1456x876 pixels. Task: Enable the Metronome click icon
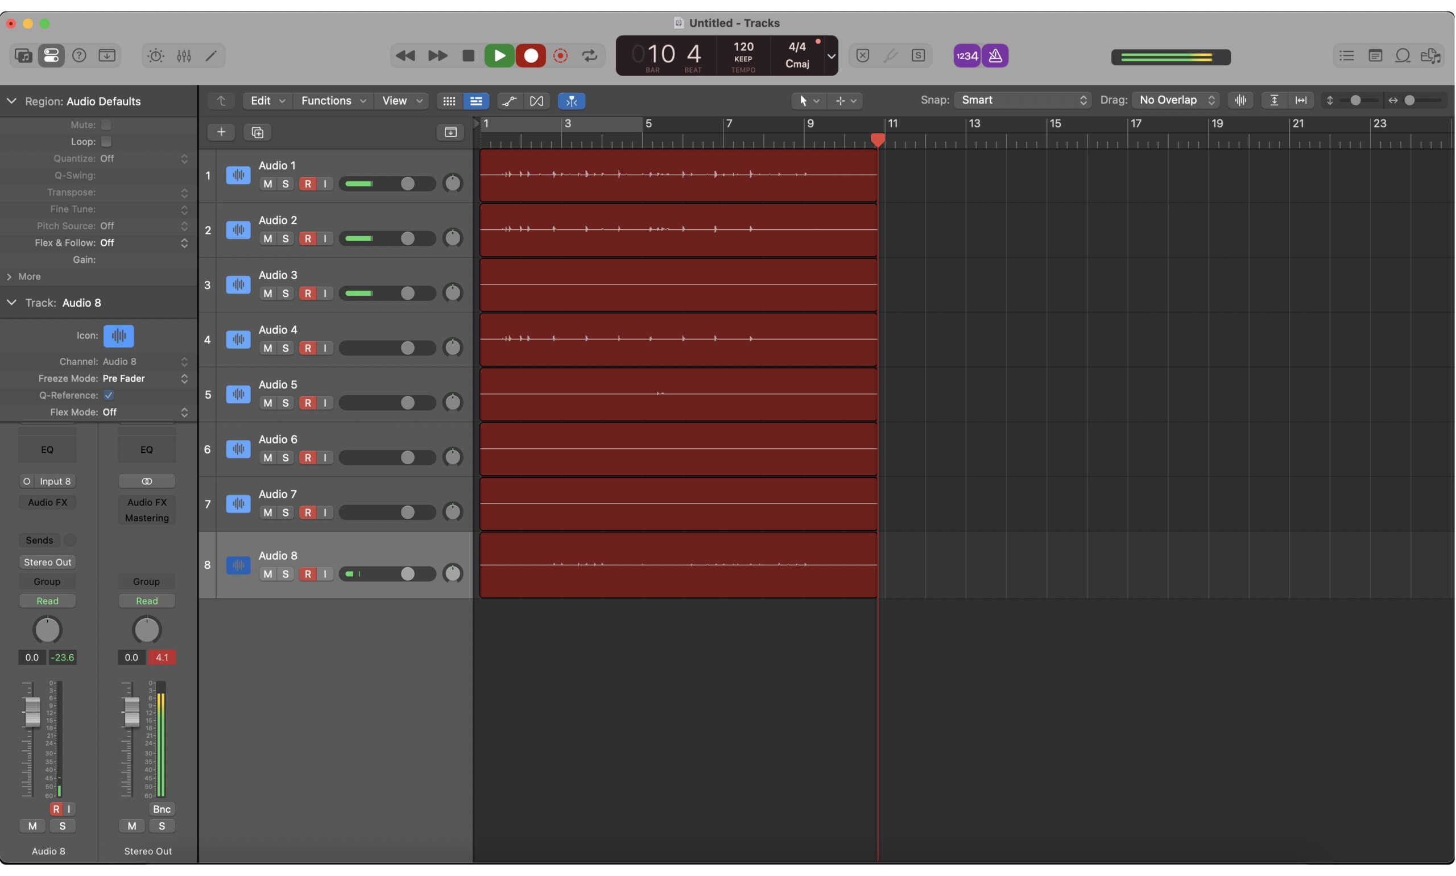(x=995, y=56)
